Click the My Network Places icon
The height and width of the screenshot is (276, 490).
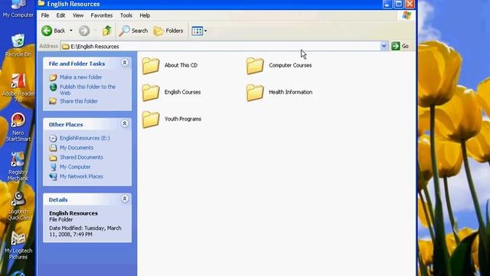(x=53, y=176)
